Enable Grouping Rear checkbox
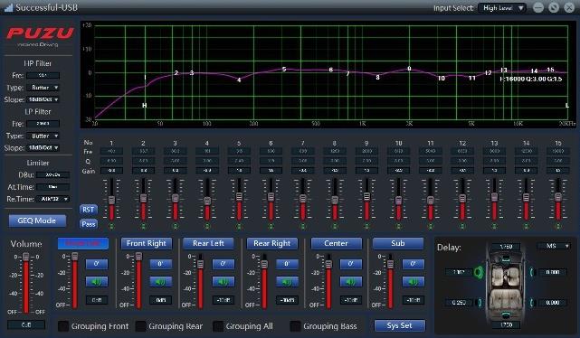The image size is (580, 338). click(140, 326)
